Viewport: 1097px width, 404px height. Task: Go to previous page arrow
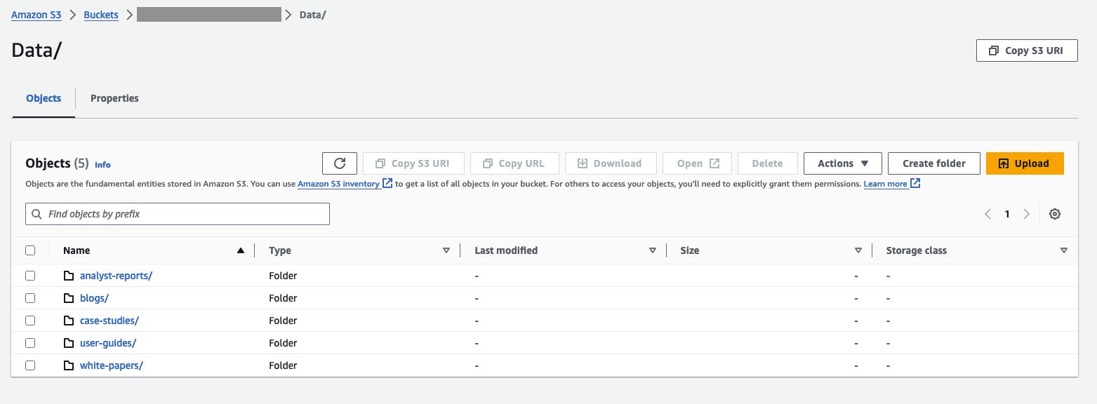(x=988, y=214)
